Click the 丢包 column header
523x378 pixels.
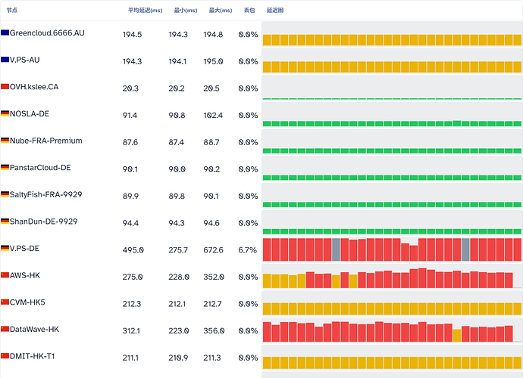pos(249,11)
